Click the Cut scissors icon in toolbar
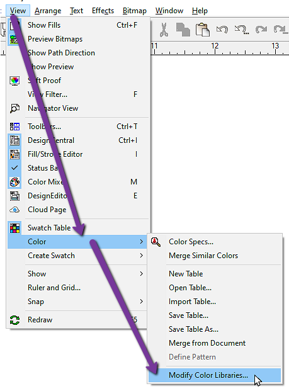The image size is (289, 391). 164,30
